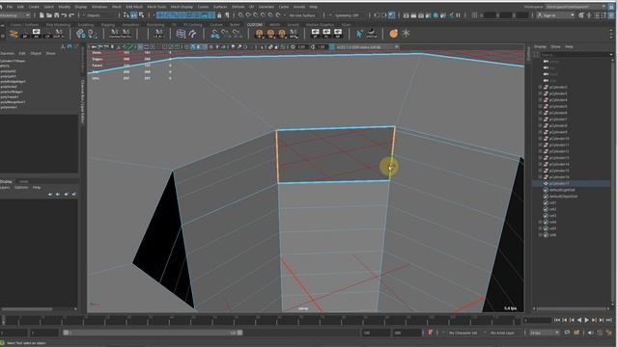
Task: Switch to the Poly Modeling shelf tab
Action: point(58,25)
